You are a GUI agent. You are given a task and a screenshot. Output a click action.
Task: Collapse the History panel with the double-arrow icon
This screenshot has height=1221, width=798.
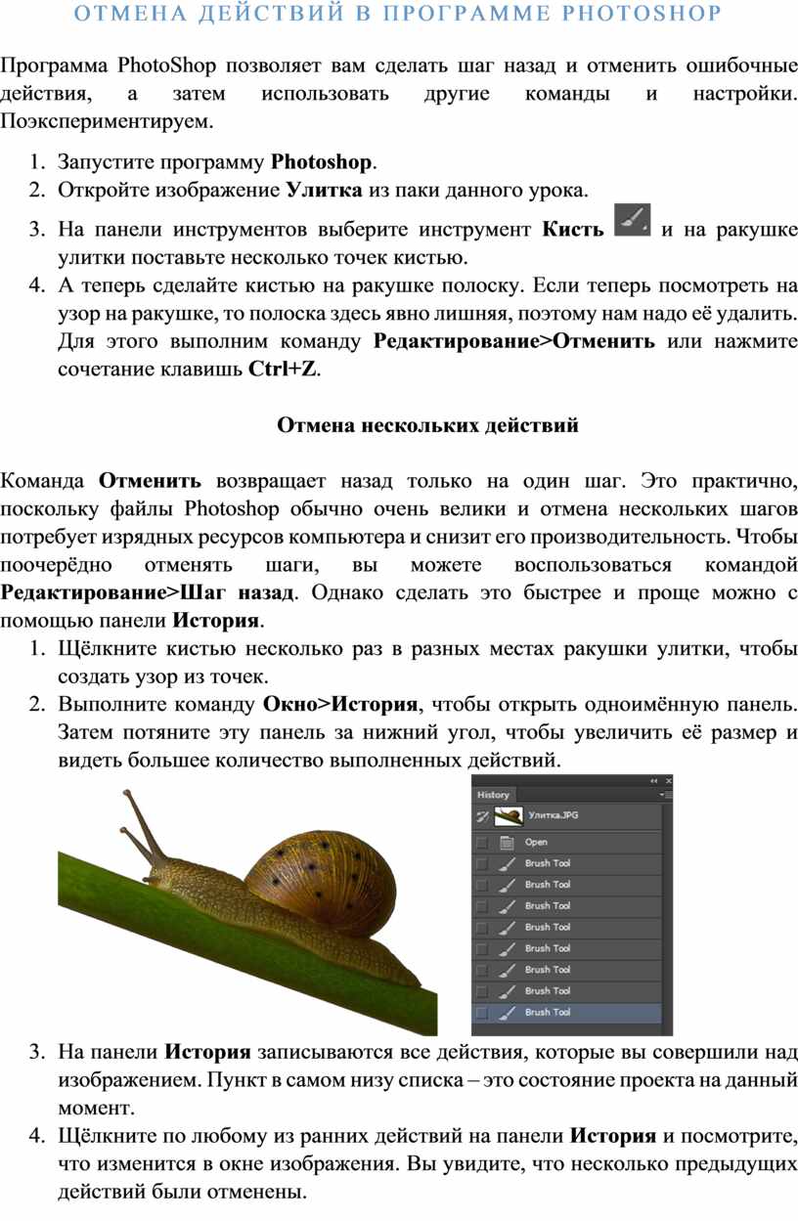[x=653, y=781]
